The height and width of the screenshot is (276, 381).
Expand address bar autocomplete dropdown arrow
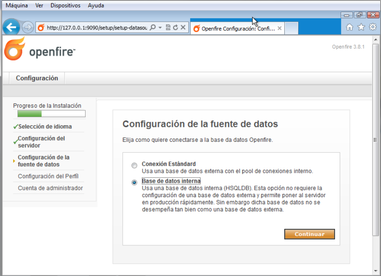[x=160, y=27]
